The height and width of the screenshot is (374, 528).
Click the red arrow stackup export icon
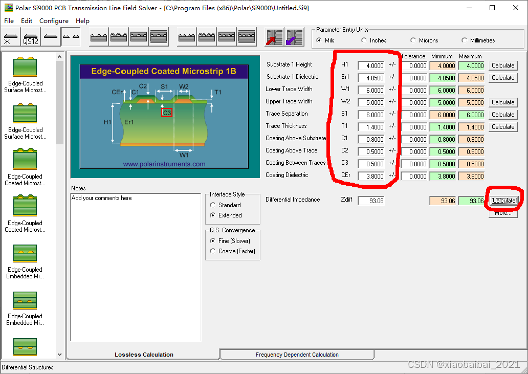(274, 37)
